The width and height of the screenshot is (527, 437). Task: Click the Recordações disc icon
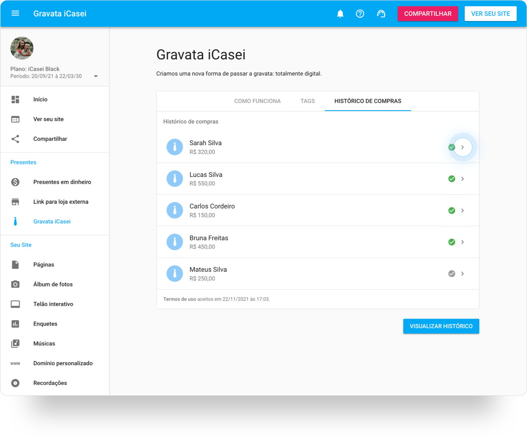15,383
